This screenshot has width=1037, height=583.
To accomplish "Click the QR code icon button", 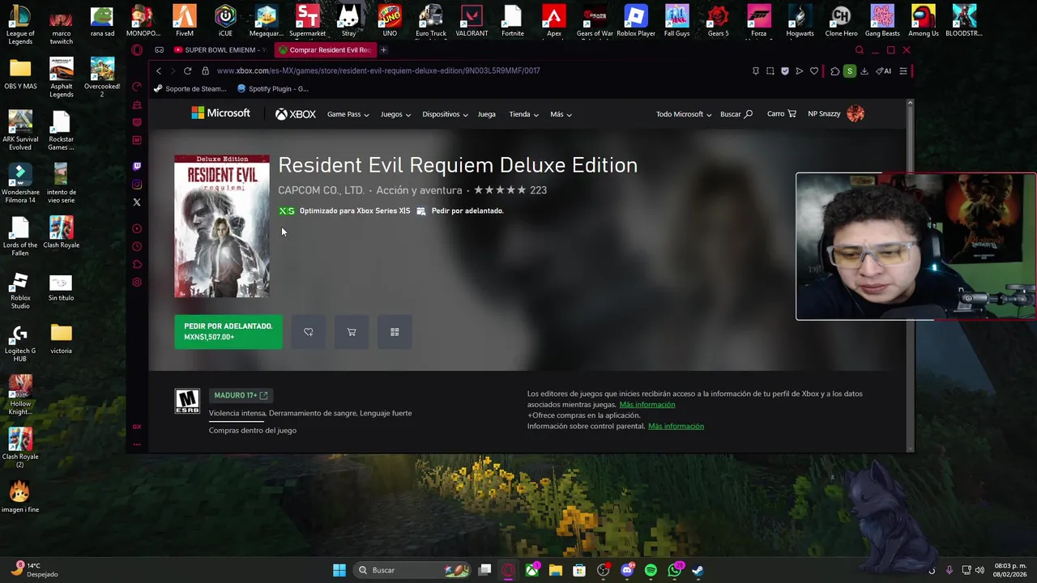I will tap(395, 332).
